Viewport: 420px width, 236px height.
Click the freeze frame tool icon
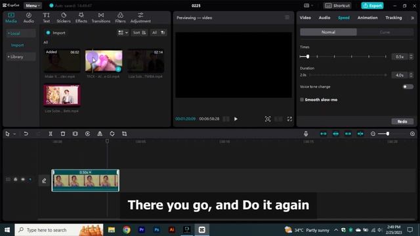(x=75, y=134)
